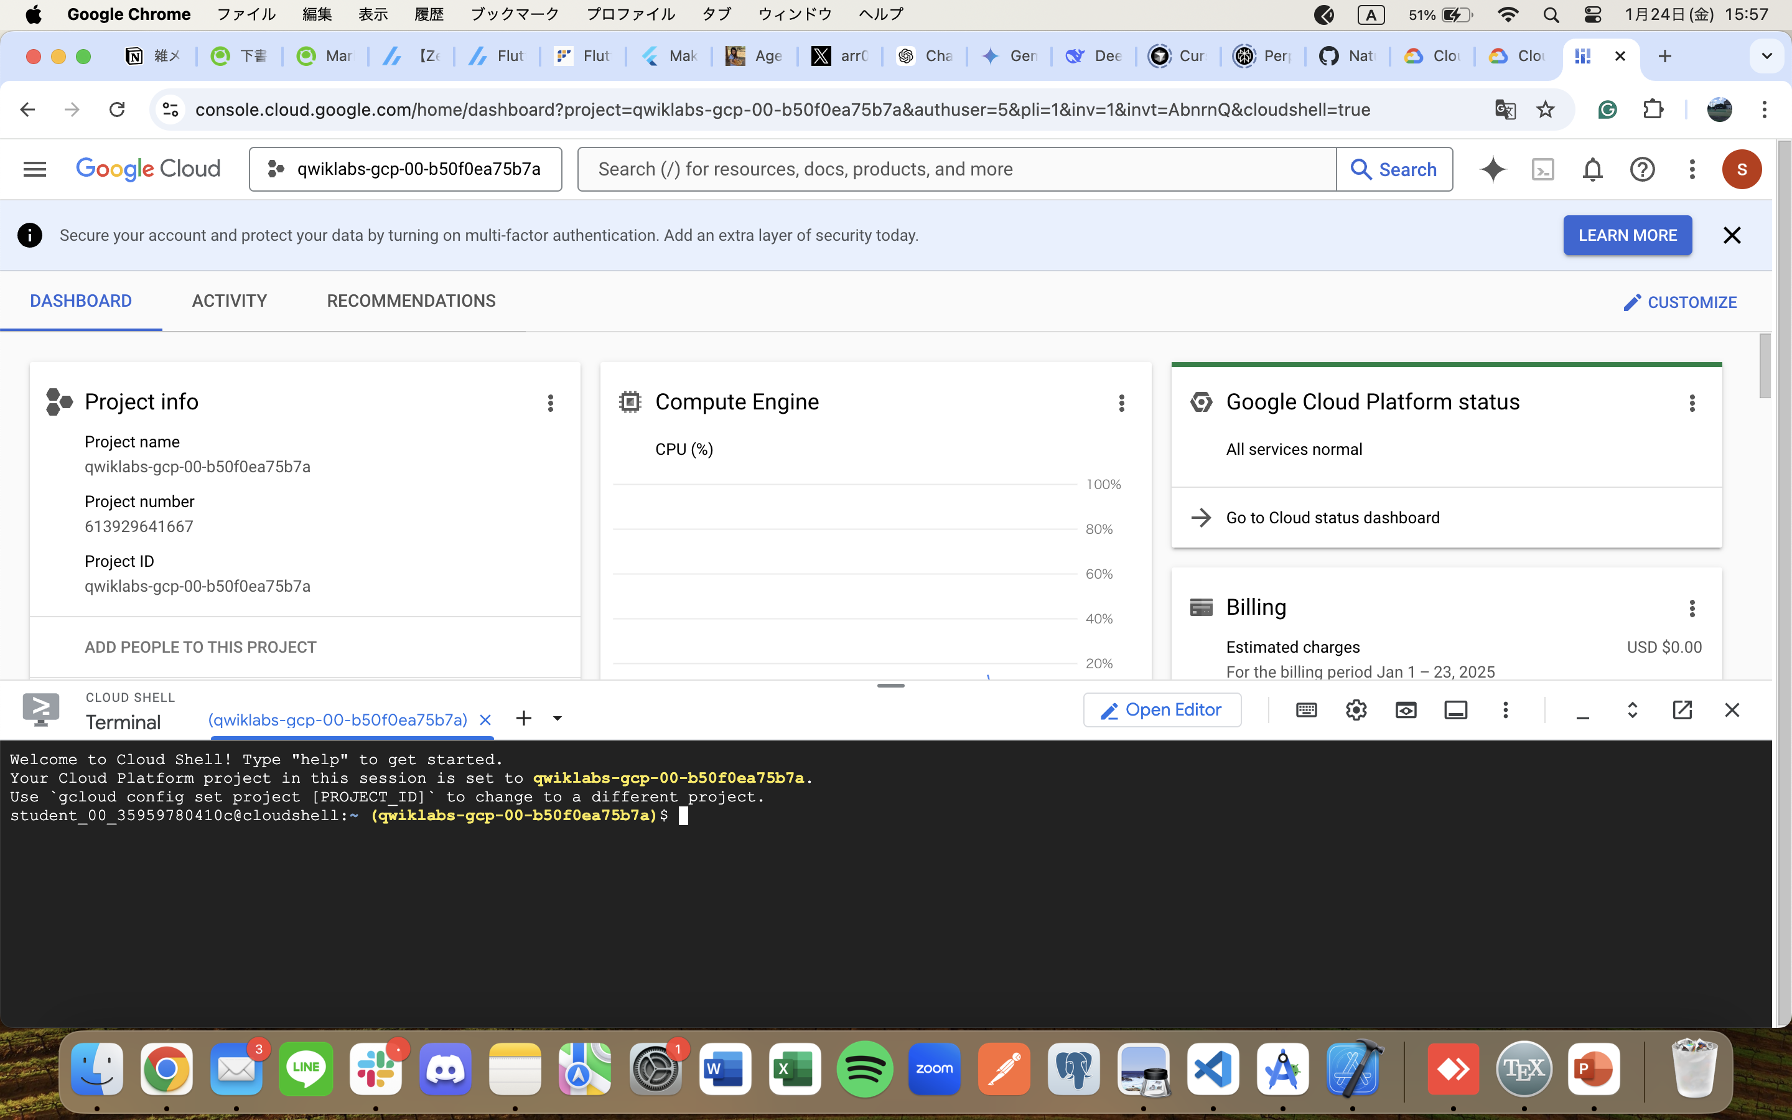Open the project picker dropdown
The image size is (1792, 1120).
click(x=405, y=169)
